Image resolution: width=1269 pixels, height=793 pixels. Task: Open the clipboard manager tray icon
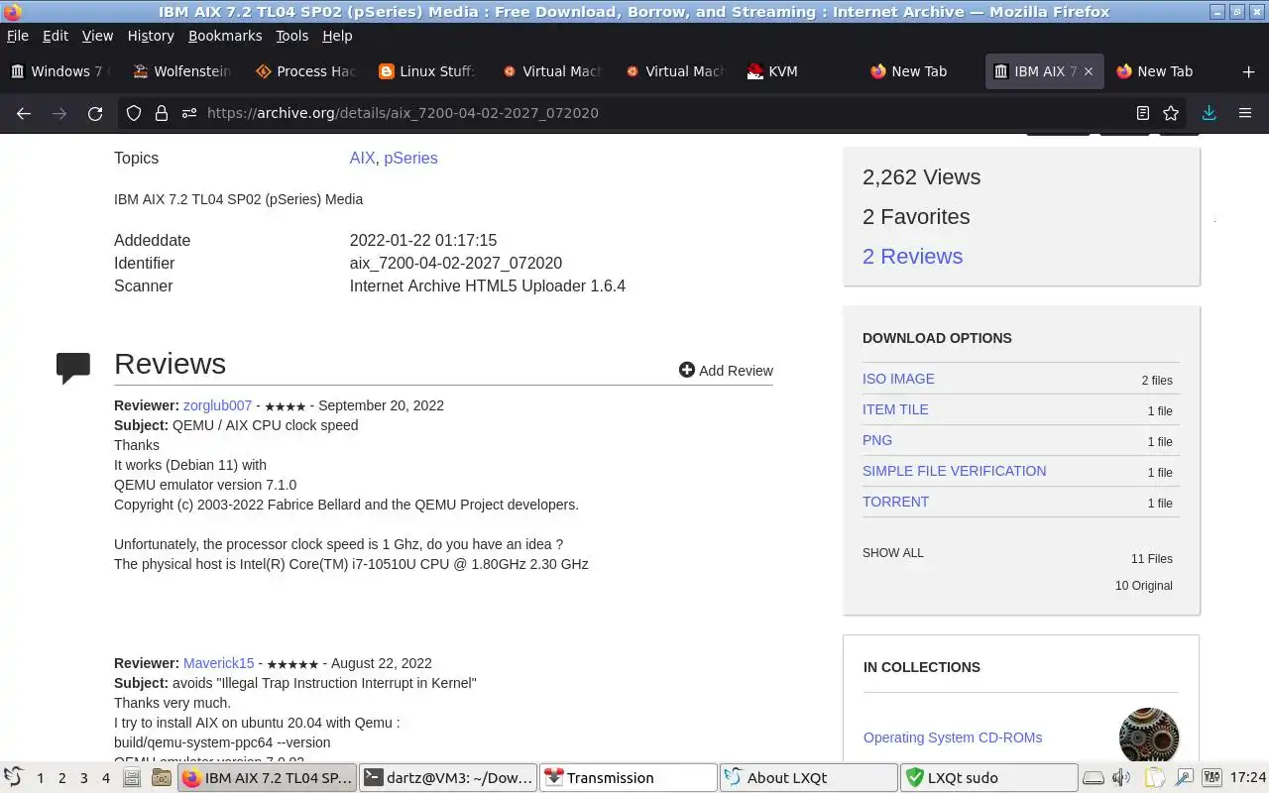tap(1154, 778)
